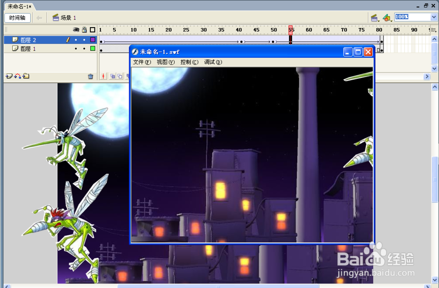Open 调试(D) menu in swf window
This screenshot has height=288, width=439.
click(x=213, y=62)
